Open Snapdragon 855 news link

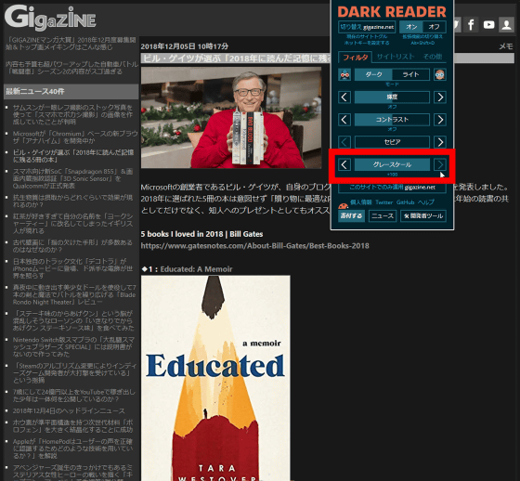(72, 178)
